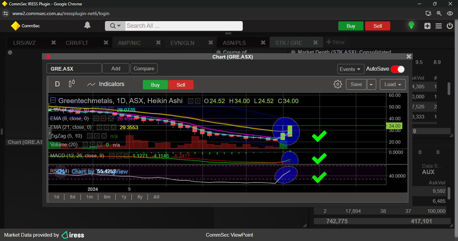Click the notifications bell icon
The height and width of the screenshot is (241, 458).
87,25
